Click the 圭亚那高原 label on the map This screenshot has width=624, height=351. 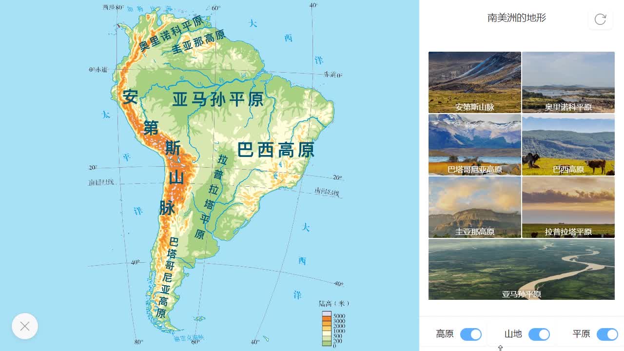point(198,42)
